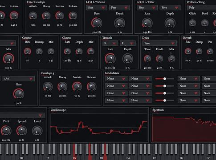Click the Delay Feedb knob
Image resolution: width=216 pixels, height=160 pixels.
[x=159, y=59]
